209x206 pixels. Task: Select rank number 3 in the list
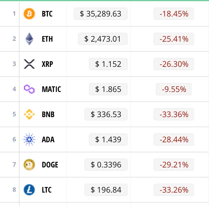tap(14, 64)
